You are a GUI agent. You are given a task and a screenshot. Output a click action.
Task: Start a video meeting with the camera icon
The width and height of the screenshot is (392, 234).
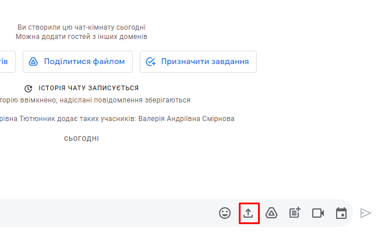pyautogui.click(x=318, y=213)
